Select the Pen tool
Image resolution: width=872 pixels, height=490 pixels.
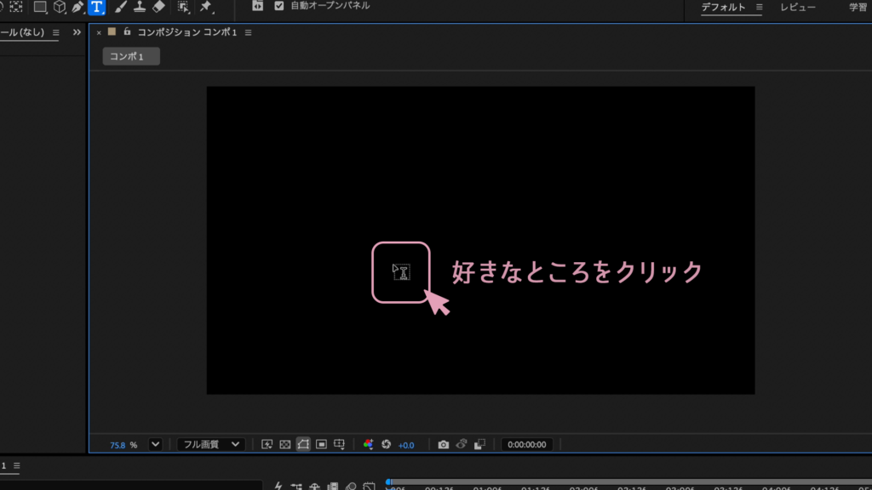pos(77,7)
